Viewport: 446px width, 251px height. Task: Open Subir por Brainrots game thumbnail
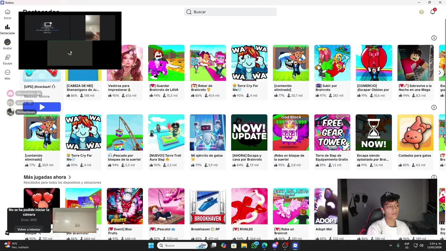point(332,63)
